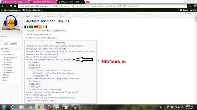Reload the page with the refresh icon
Viewport: 197px width, 110px height.
coord(11,6)
